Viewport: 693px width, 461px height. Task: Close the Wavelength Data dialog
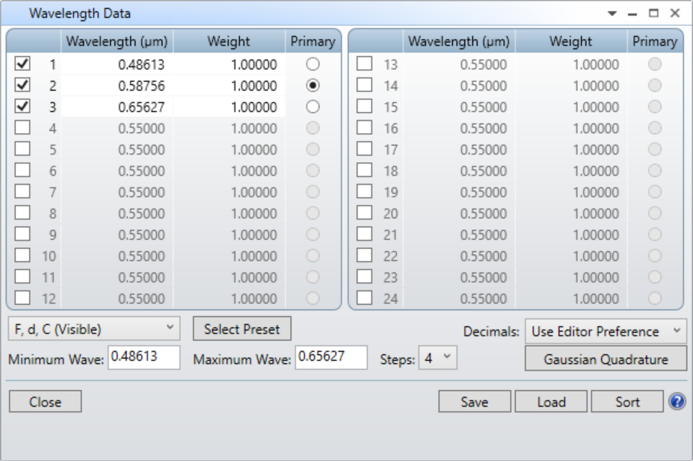(45, 401)
